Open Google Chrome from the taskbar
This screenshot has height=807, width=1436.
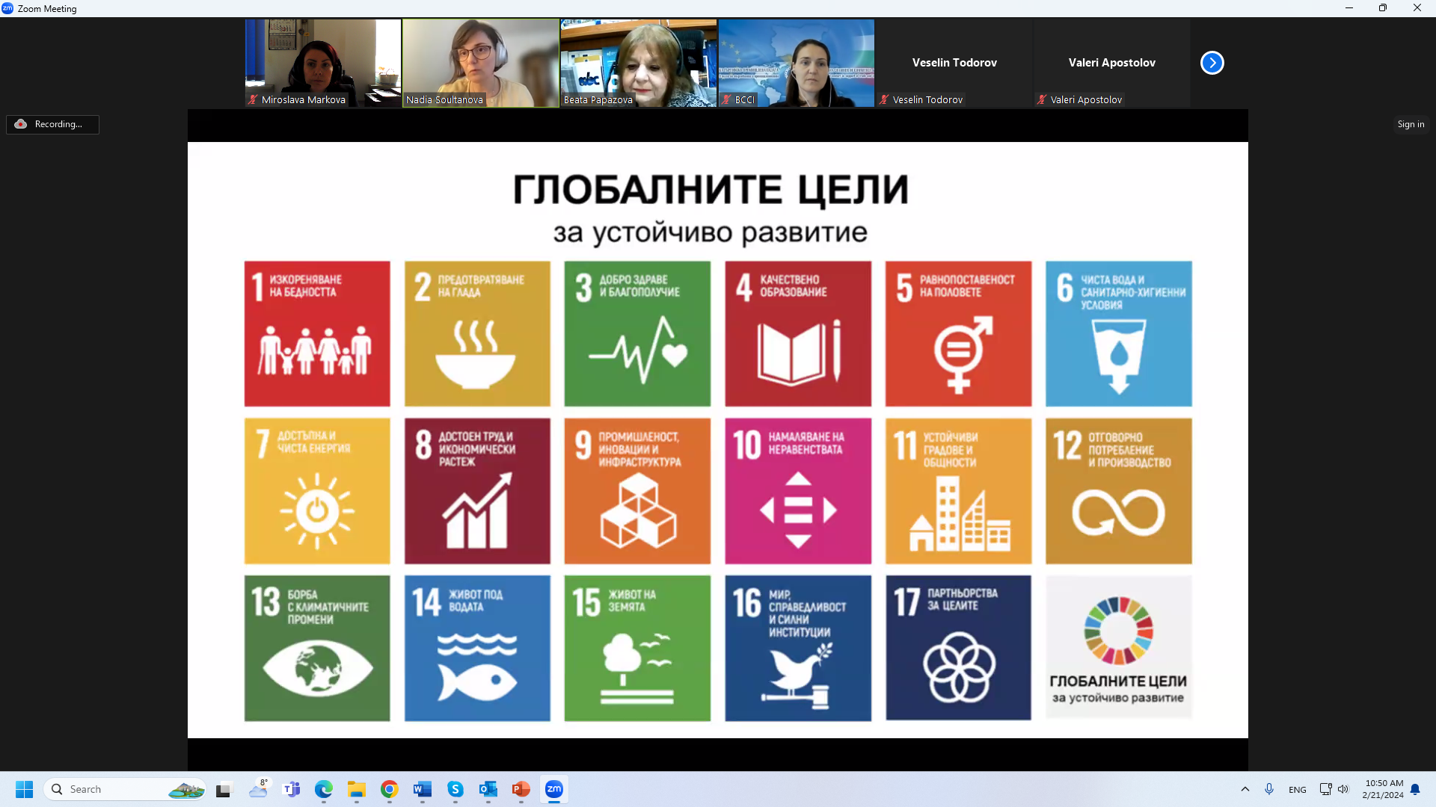pos(389,789)
